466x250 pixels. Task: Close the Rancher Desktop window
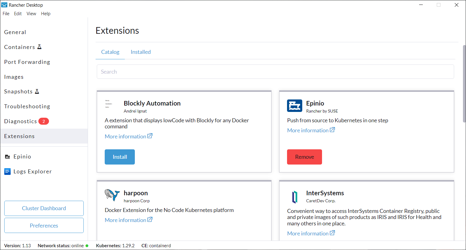pos(457,5)
